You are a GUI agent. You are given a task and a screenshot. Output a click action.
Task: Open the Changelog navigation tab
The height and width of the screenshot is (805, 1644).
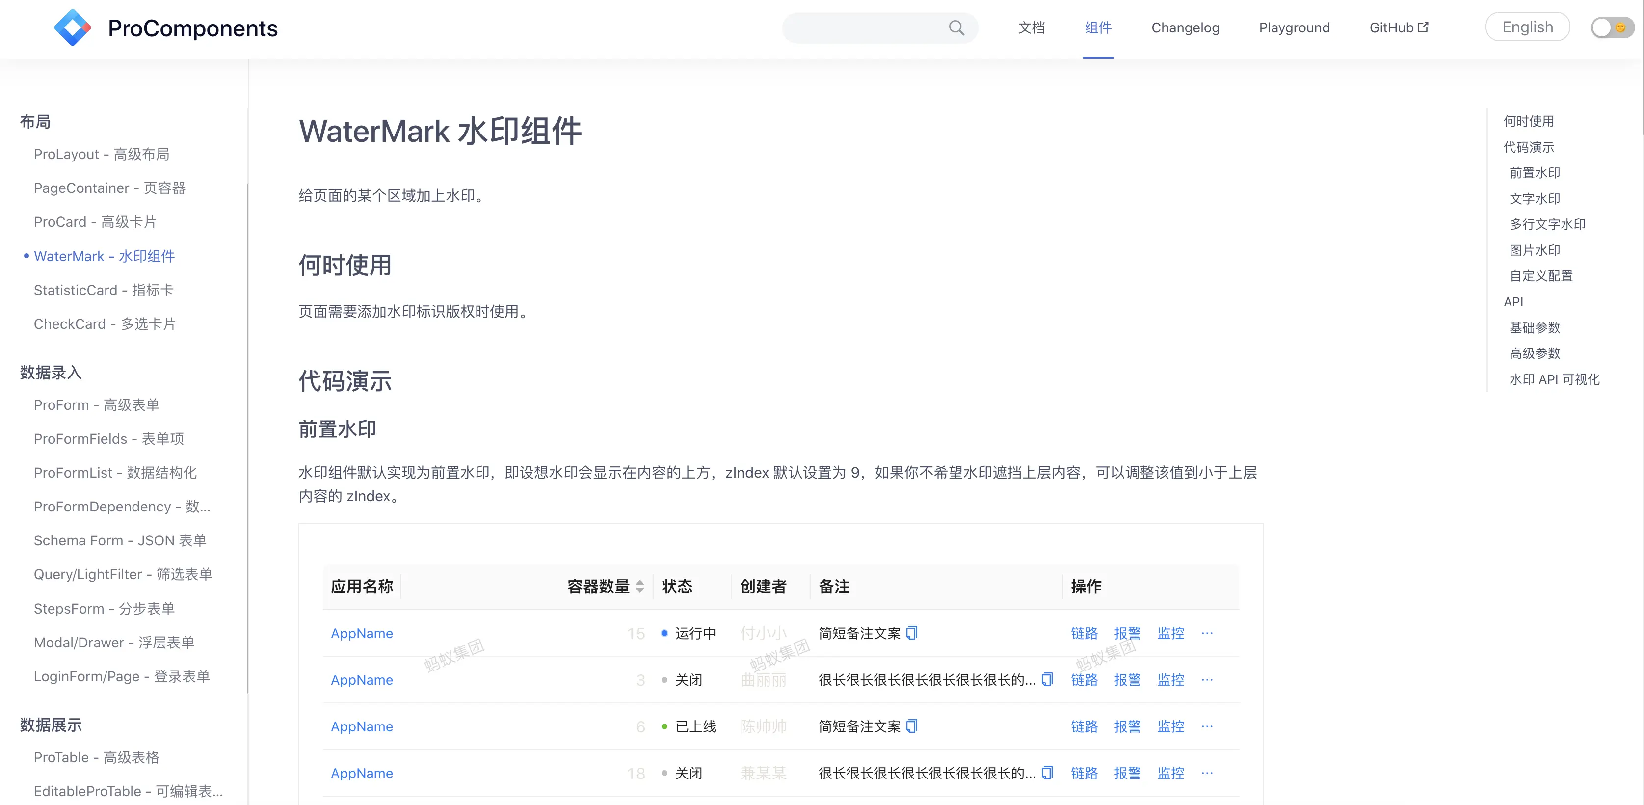tap(1185, 27)
